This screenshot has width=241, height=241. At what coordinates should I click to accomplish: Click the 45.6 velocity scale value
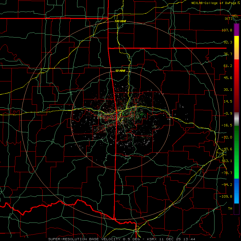click(x=228, y=78)
